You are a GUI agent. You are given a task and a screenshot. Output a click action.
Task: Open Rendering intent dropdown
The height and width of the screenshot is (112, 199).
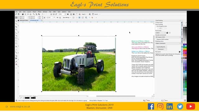(x=168, y=43)
